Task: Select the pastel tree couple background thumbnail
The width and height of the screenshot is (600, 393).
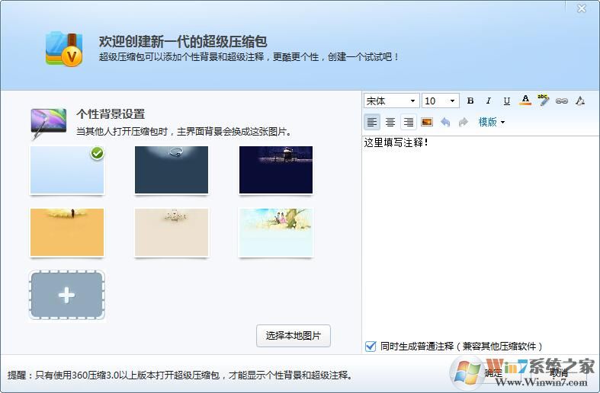Action: coord(276,232)
